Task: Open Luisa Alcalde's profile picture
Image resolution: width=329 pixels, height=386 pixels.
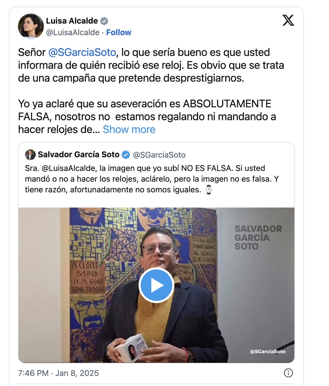Action: pos(31,26)
